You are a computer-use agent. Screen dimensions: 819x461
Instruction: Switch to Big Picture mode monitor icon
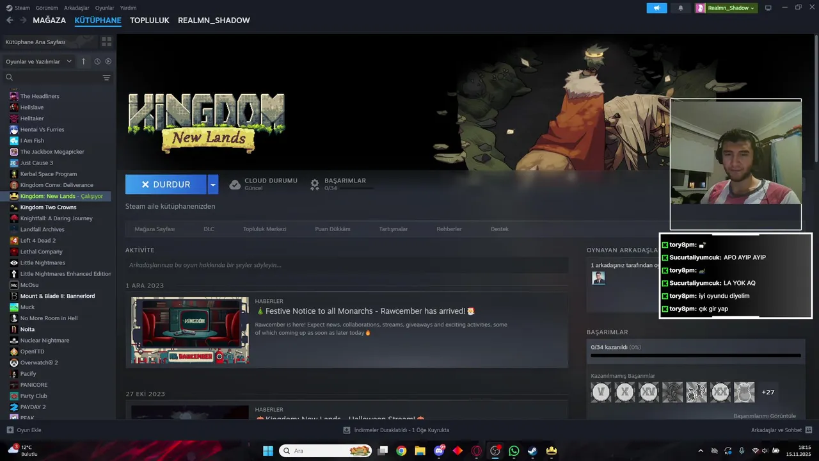click(768, 8)
